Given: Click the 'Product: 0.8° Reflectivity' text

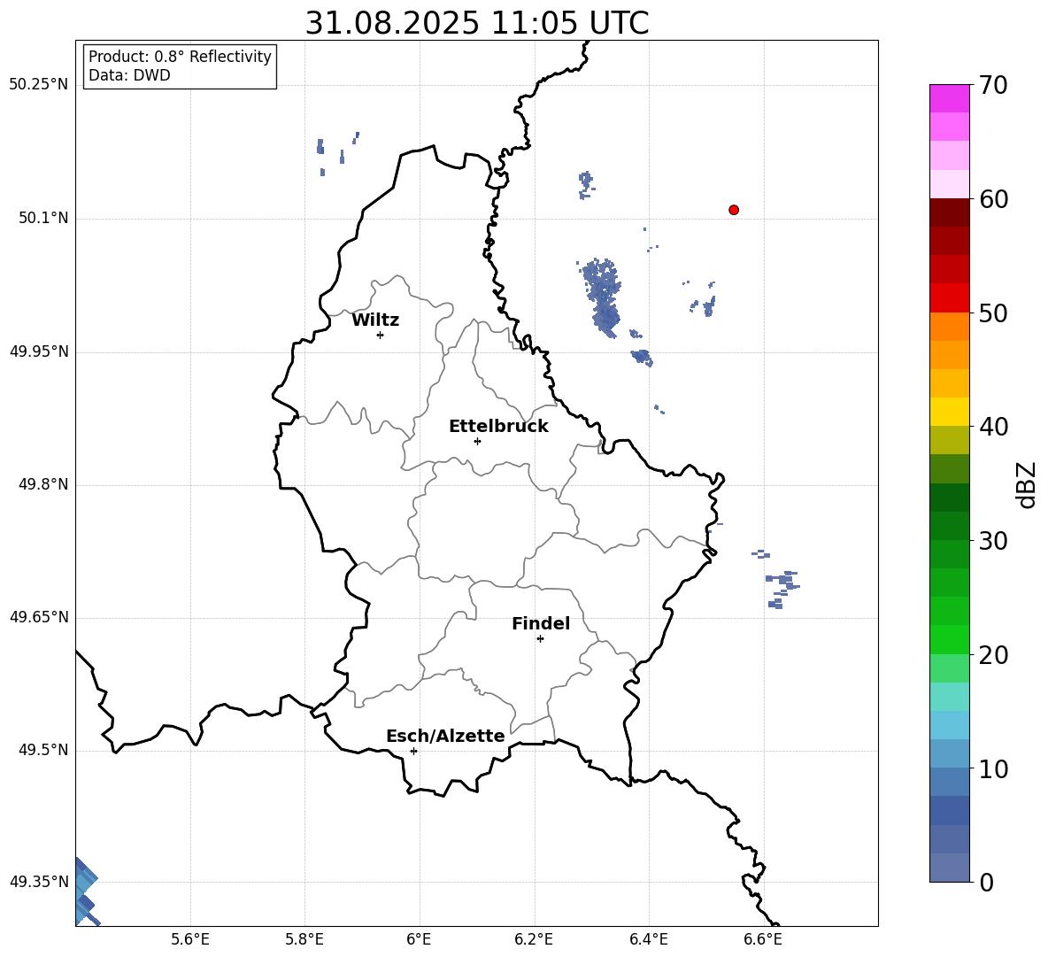Looking at the screenshot, I should click(180, 57).
